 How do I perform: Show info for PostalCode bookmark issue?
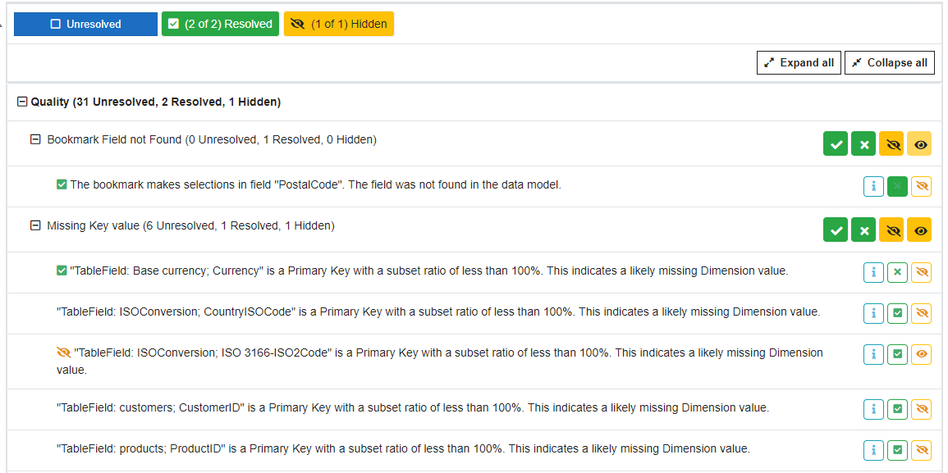[873, 186]
